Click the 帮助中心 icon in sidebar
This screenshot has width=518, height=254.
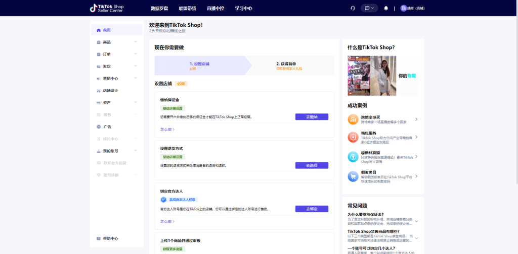coord(99,238)
